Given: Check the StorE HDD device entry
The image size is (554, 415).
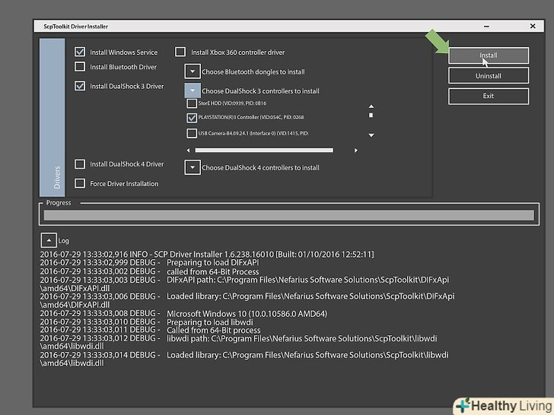Looking at the screenshot, I should coord(192,103).
